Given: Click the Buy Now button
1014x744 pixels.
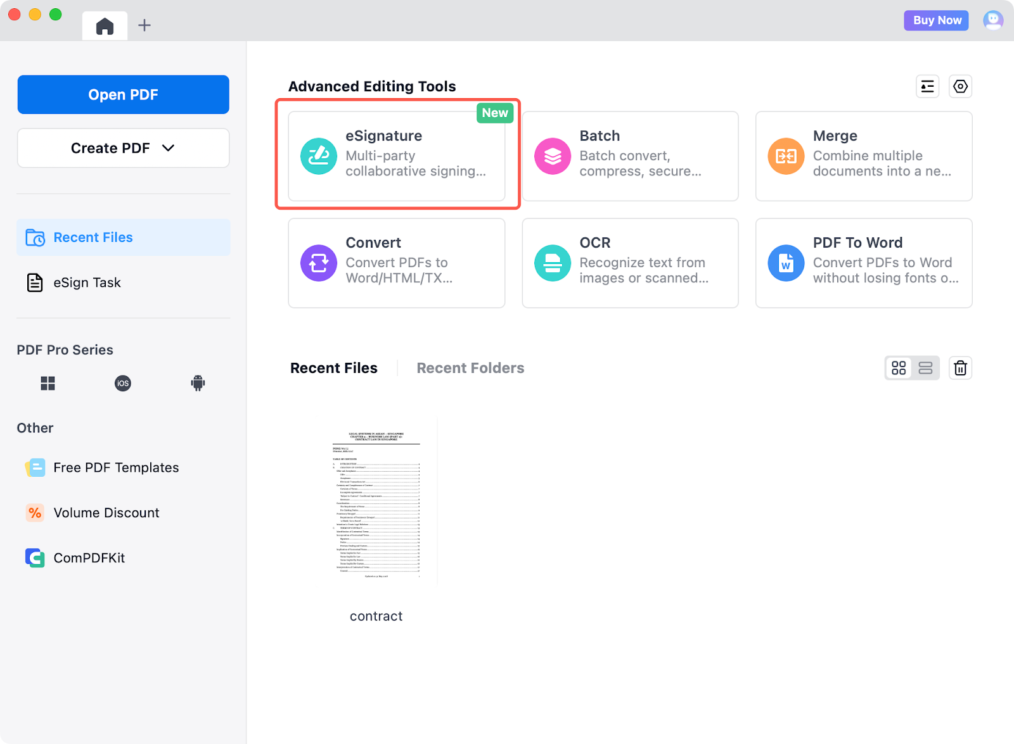Looking at the screenshot, I should coord(937,20).
